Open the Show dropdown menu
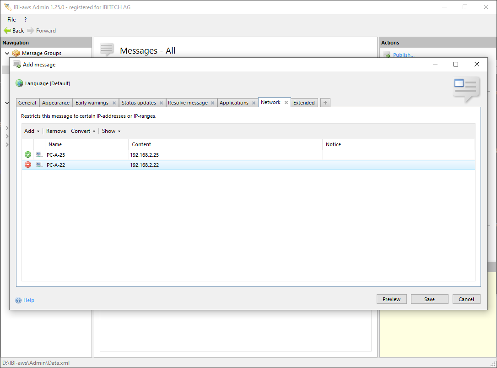 click(111, 131)
